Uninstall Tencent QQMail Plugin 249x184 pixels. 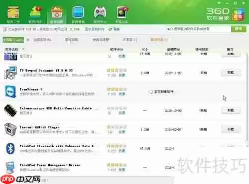[231, 129]
